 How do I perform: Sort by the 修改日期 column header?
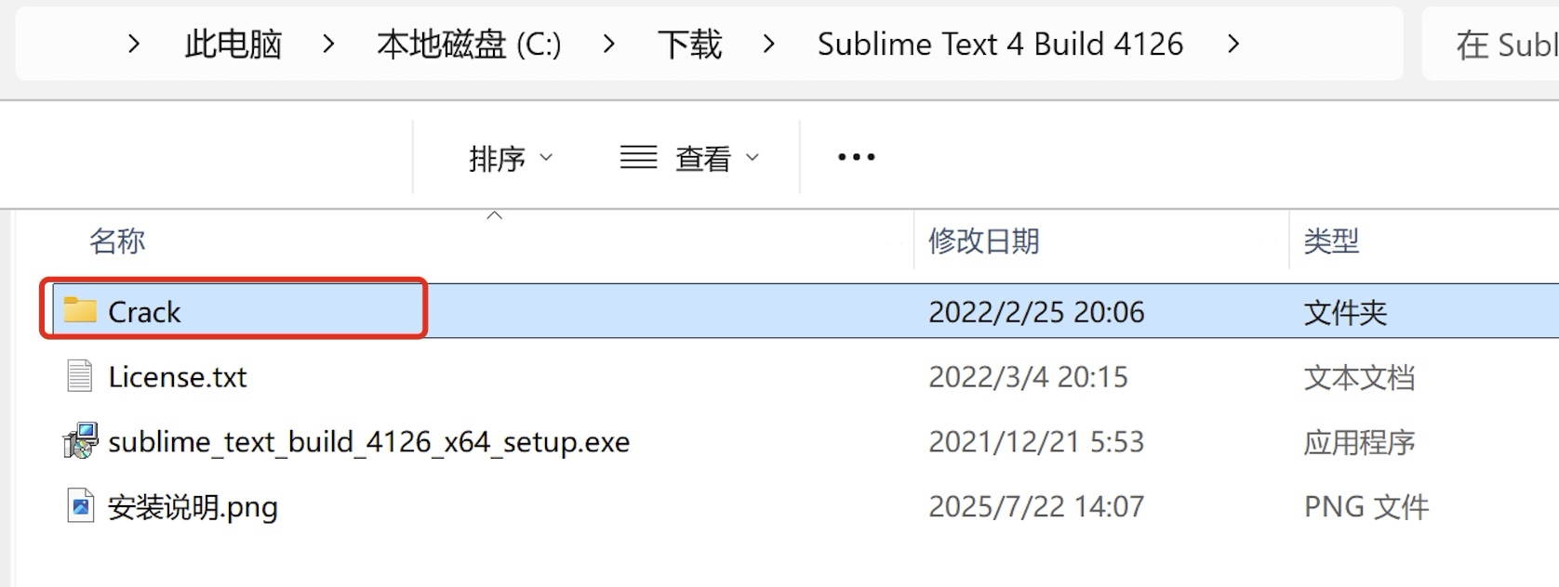983,241
